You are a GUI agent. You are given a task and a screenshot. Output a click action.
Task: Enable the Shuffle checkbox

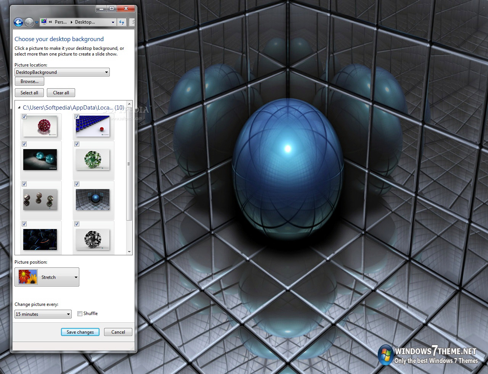80,314
